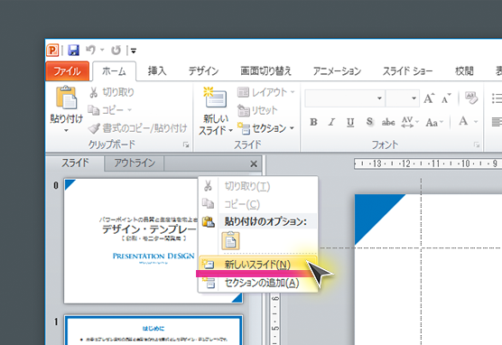Increase font size with large A

[429, 98]
